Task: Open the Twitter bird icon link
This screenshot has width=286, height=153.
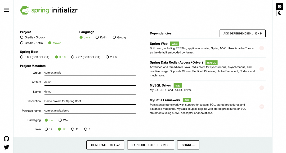Action: pyautogui.click(x=6, y=147)
